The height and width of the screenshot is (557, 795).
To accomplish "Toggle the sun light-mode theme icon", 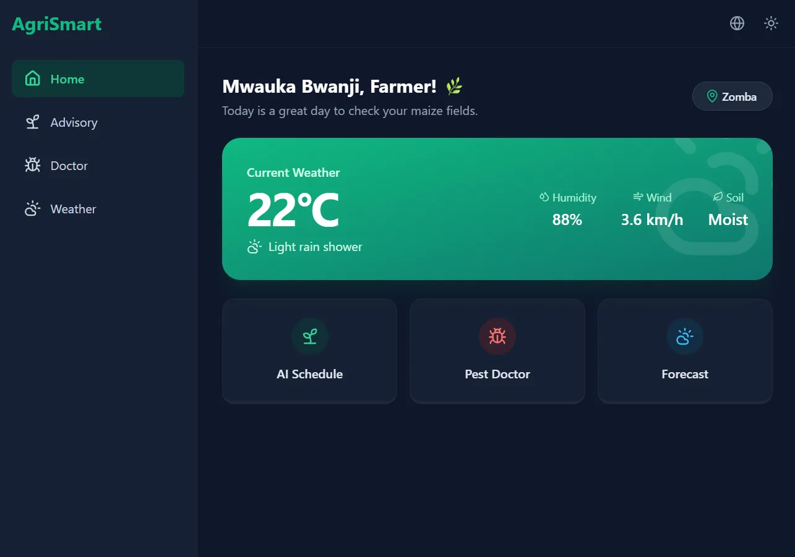I will 771,23.
